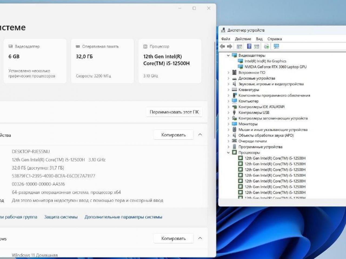The height and width of the screenshot is (259, 346).
Task: Collapse device specifications chevron beside Копировать
Action: 200,135
